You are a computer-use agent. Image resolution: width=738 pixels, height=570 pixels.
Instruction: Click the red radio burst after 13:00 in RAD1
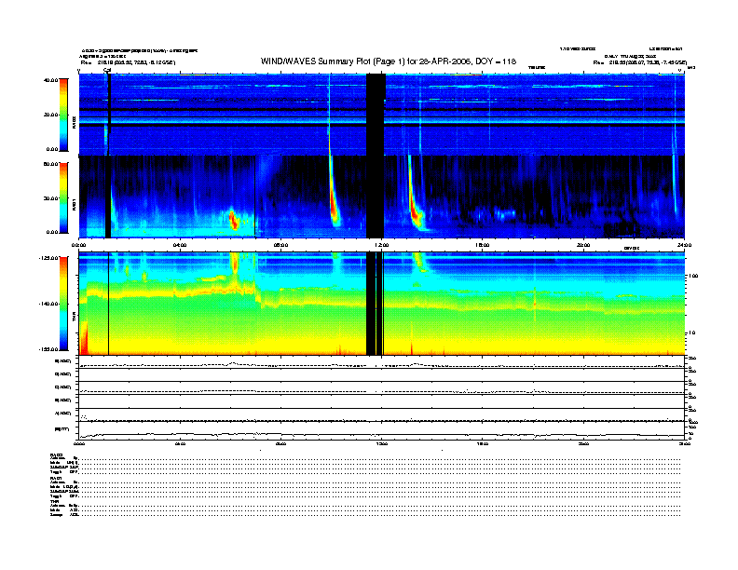[416, 212]
